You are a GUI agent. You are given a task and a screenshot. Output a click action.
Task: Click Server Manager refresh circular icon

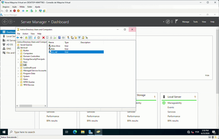pos(168,22)
